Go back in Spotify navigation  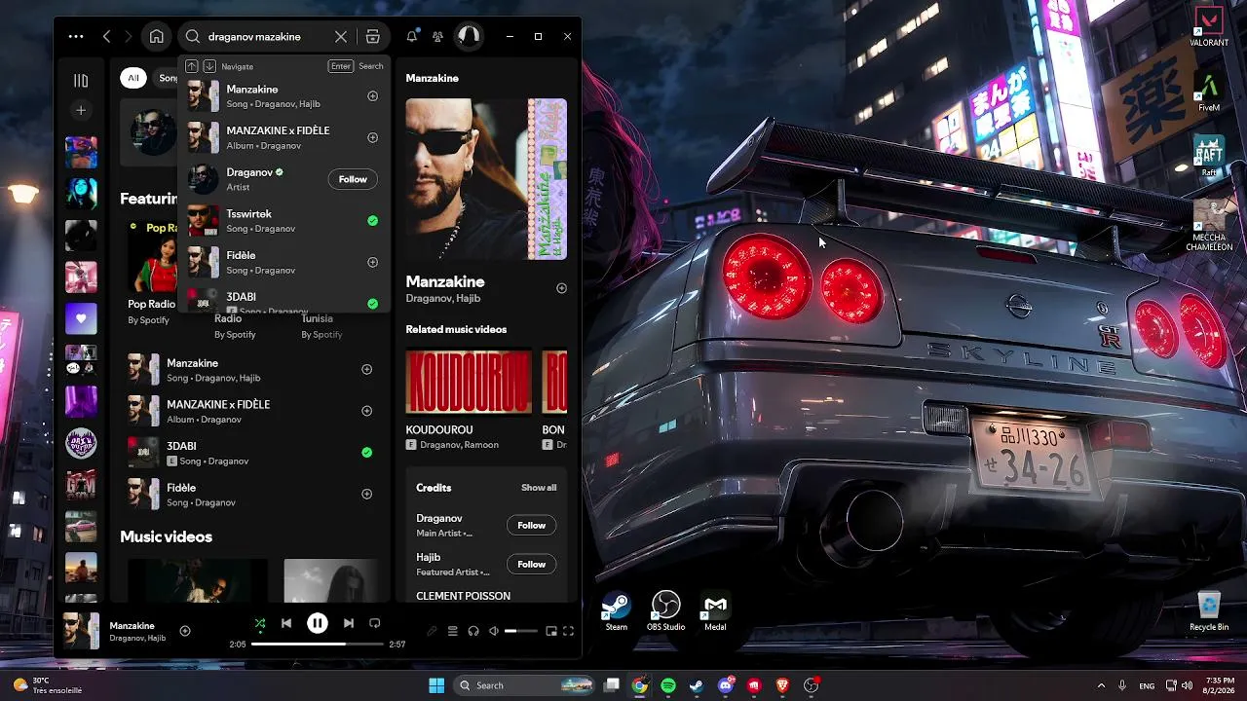(106, 37)
